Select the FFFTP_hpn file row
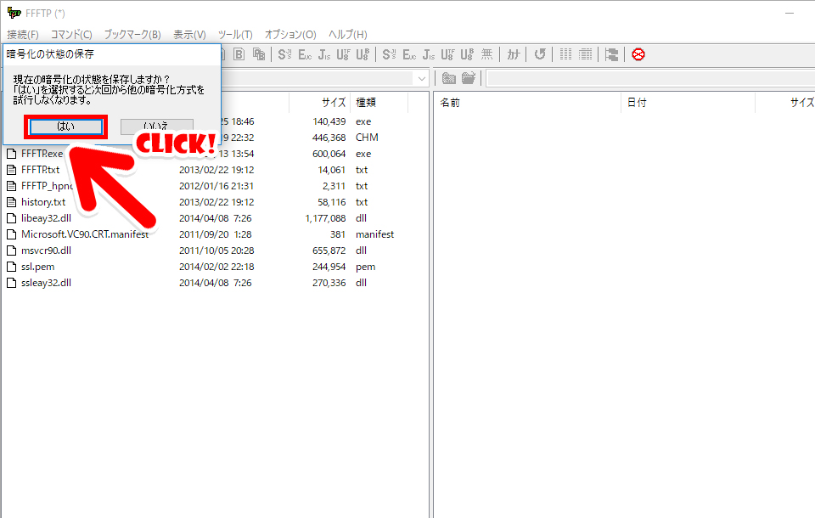 (x=215, y=186)
